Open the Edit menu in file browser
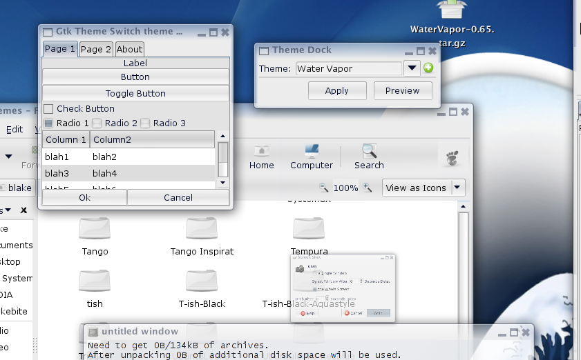This screenshot has width=581, height=360. coord(15,129)
